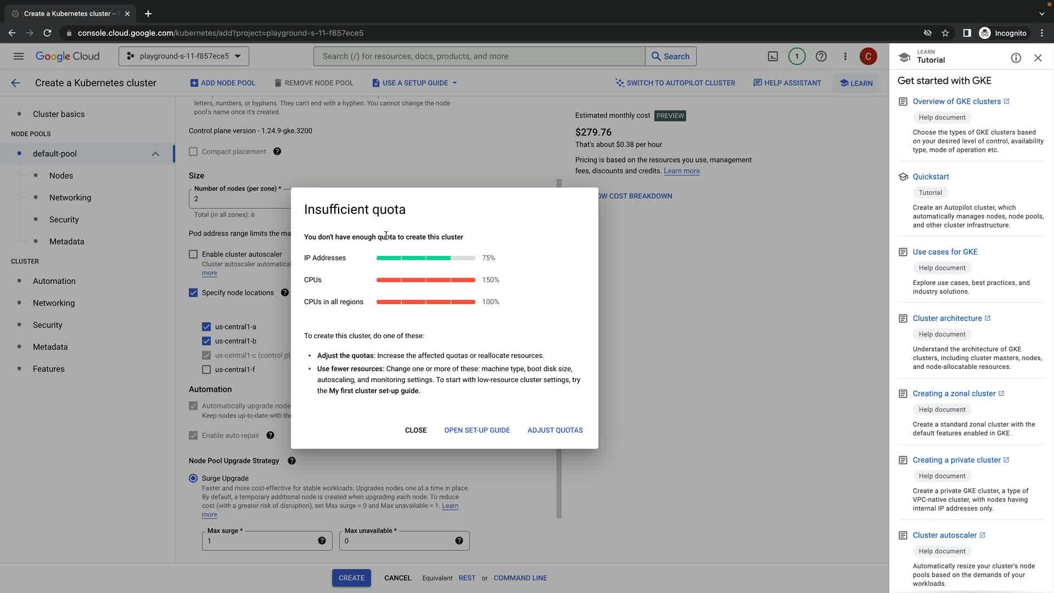Click help icon beside Compact placement

[277, 152]
